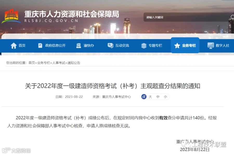Viewport: 234px width, 155px height.
Task: Open 通知公告 breadcrumb link
Action: tap(74, 63)
